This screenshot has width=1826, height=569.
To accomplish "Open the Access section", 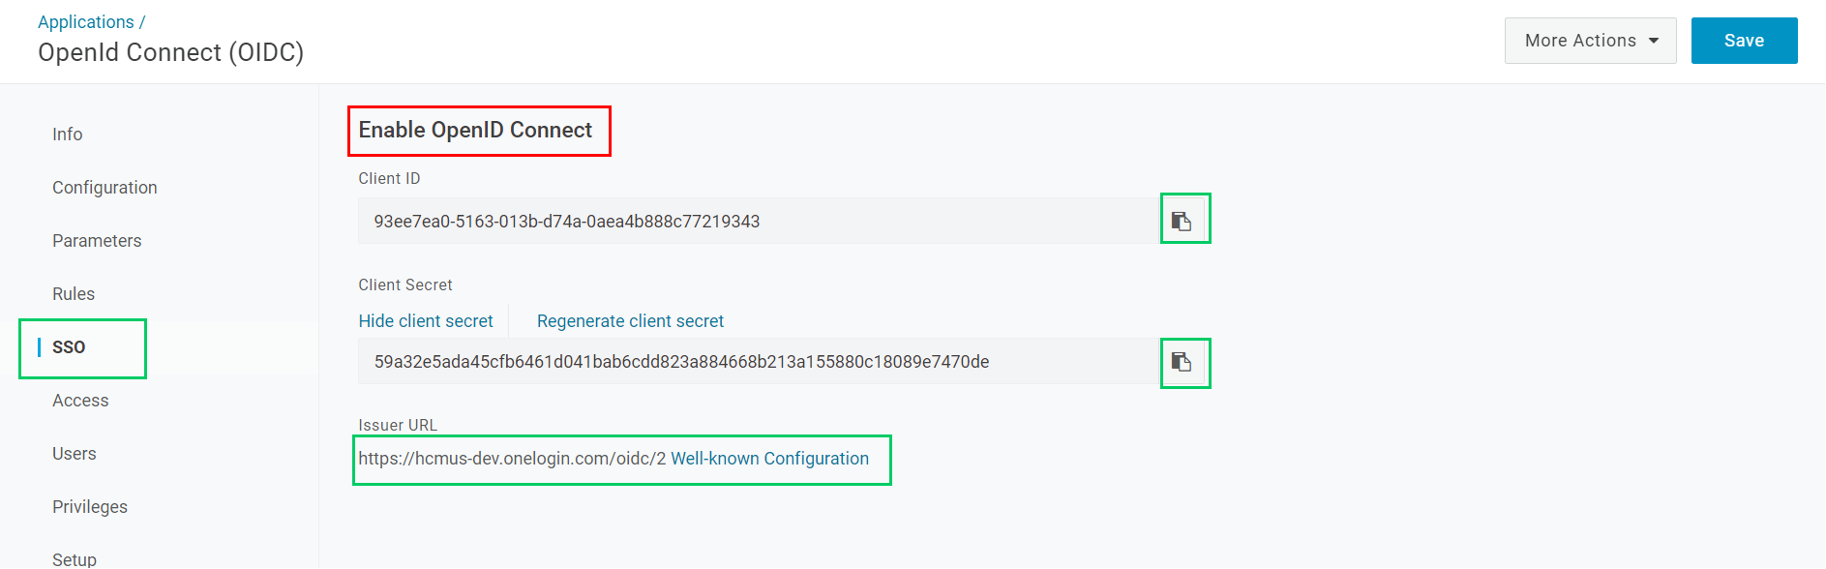I will (x=80, y=401).
